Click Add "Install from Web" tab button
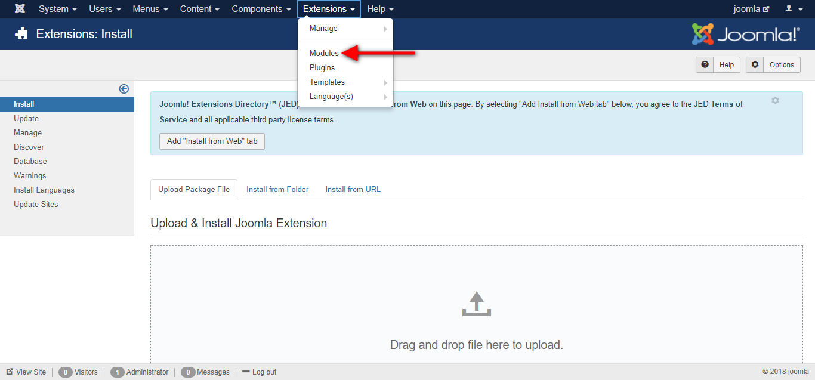This screenshot has width=815, height=380. (212, 141)
